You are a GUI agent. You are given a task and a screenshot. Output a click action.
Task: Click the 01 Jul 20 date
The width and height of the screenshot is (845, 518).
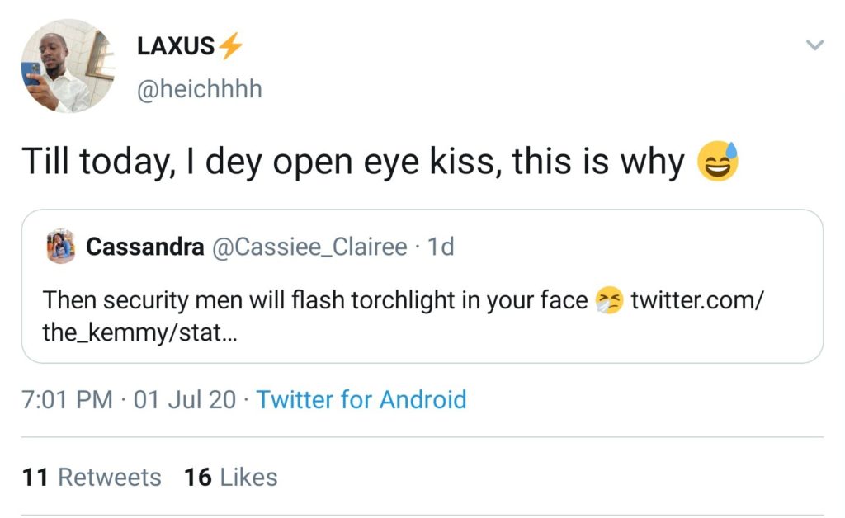[x=184, y=400]
